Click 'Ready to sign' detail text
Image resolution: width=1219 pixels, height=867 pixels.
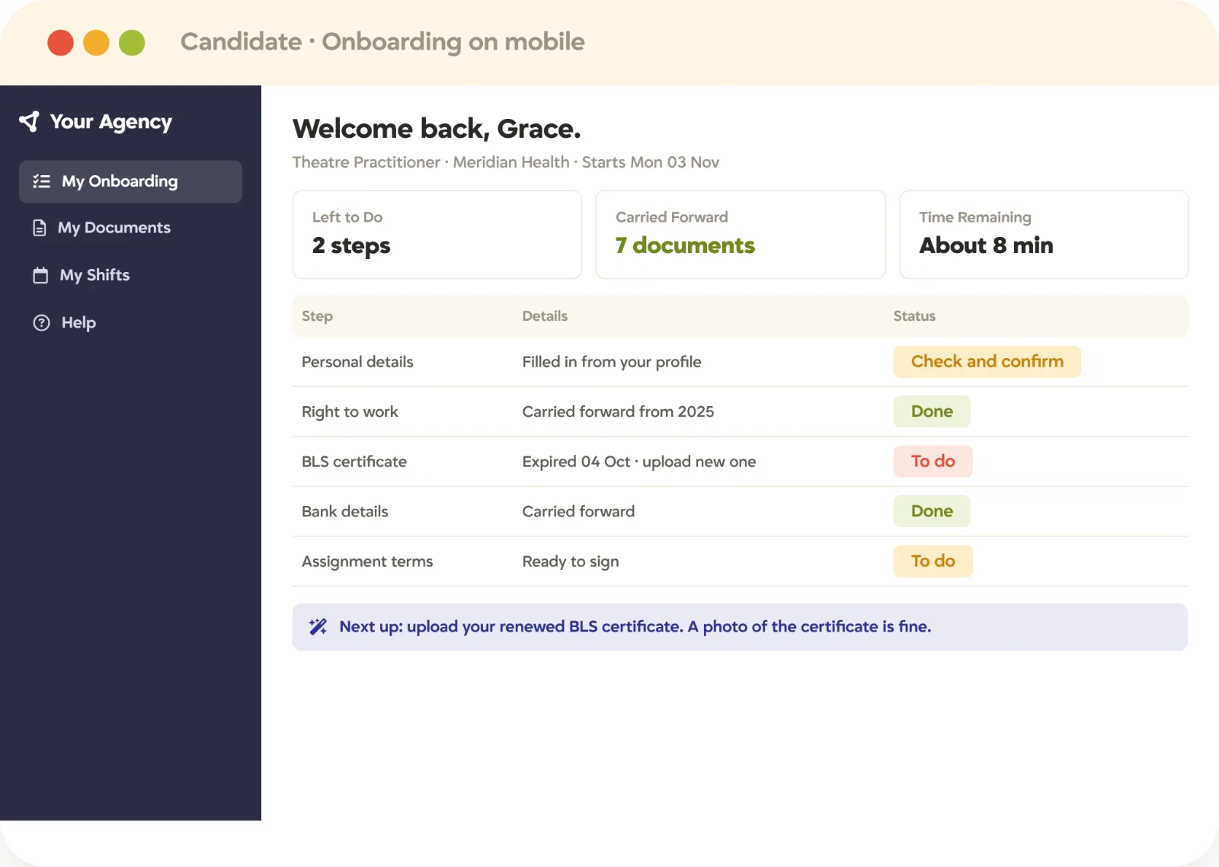(571, 561)
